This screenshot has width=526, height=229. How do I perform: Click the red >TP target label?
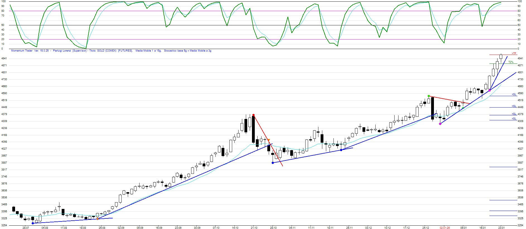[x=514, y=53]
